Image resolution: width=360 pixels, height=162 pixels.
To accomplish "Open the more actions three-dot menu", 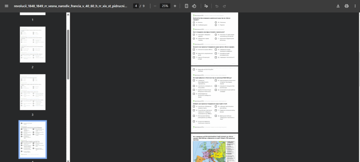I will point(355,6).
